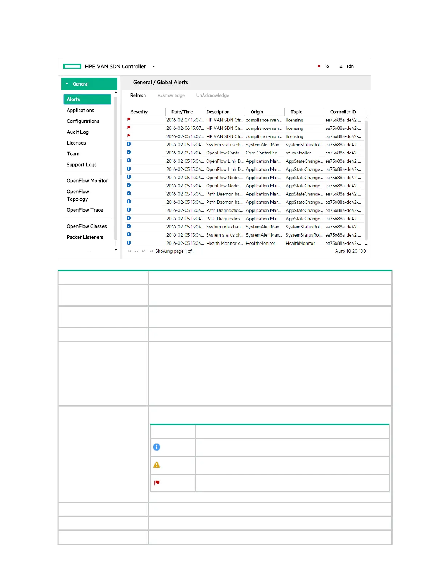Sort by Date/Time column header
Image resolution: width=431 pixels, height=574 pixels.
pos(182,112)
